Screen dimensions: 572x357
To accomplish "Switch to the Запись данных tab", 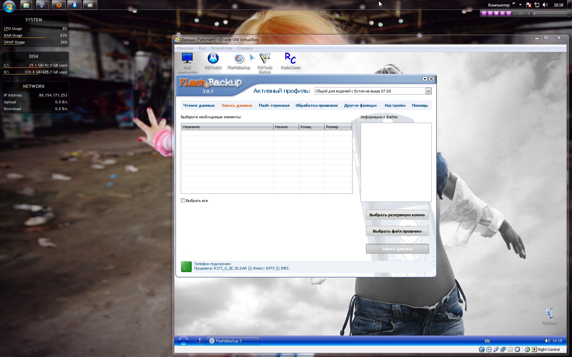I will [237, 105].
